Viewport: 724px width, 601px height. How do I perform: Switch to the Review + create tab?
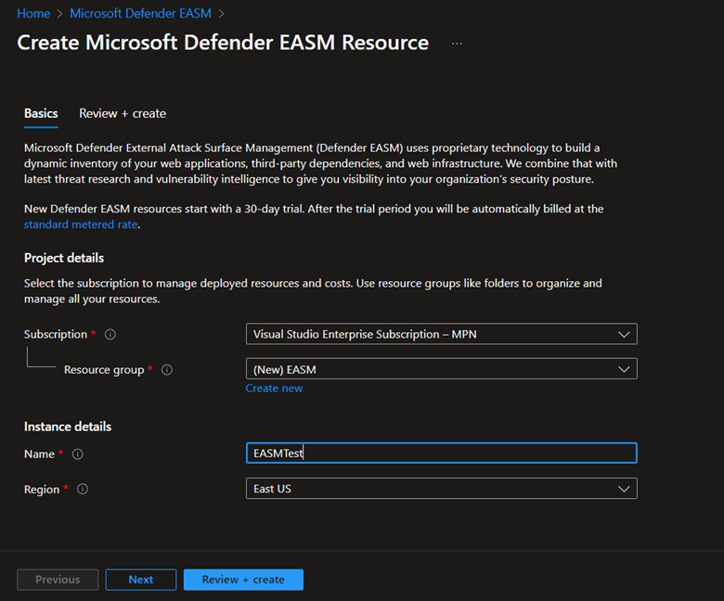pos(123,113)
